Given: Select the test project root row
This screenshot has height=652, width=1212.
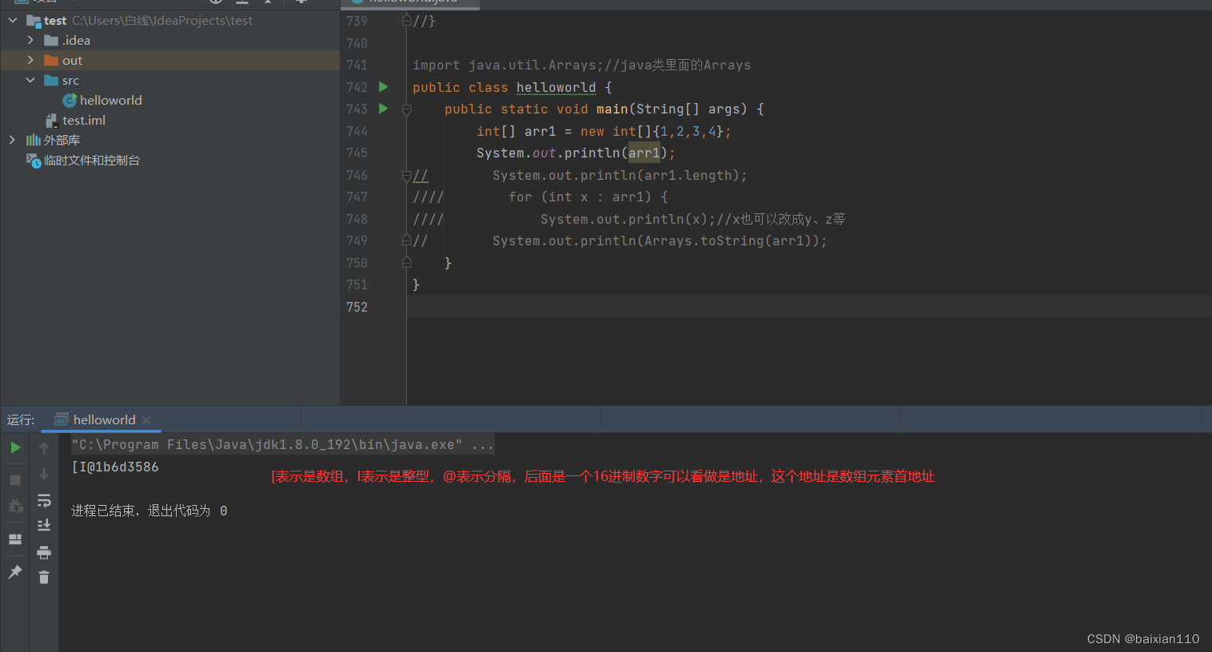Looking at the screenshot, I should pos(169,20).
